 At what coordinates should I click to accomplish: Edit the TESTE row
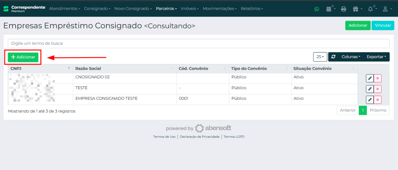(370, 89)
